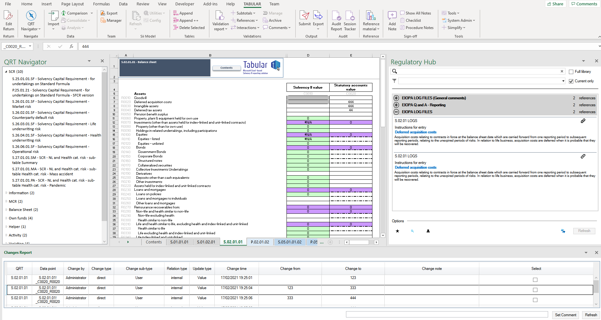Image resolution: width=601 pixels, height=320 pixels.
Task: Open the Validation report icon
Action: [x=220, y=16]
